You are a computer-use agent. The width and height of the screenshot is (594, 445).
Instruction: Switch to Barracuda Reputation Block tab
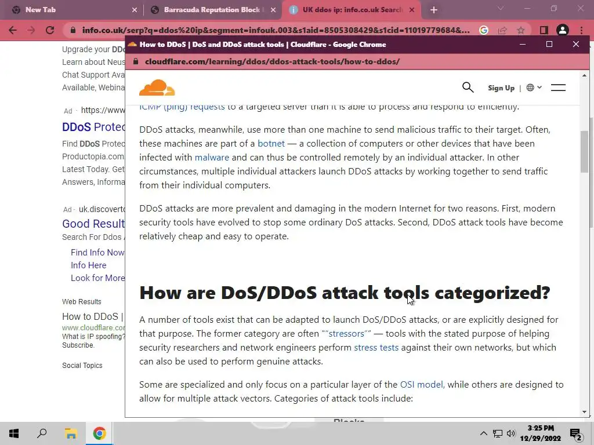pyautogui.click(x=212, y=10)
